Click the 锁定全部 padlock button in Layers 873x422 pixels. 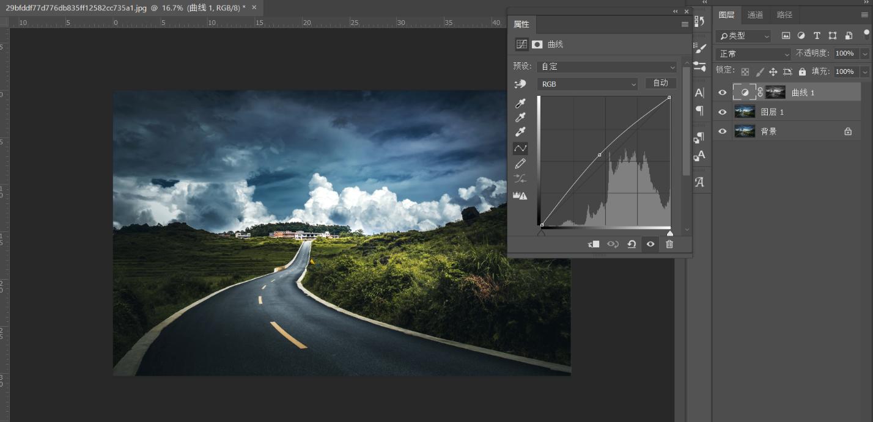[x=802, y=70]
